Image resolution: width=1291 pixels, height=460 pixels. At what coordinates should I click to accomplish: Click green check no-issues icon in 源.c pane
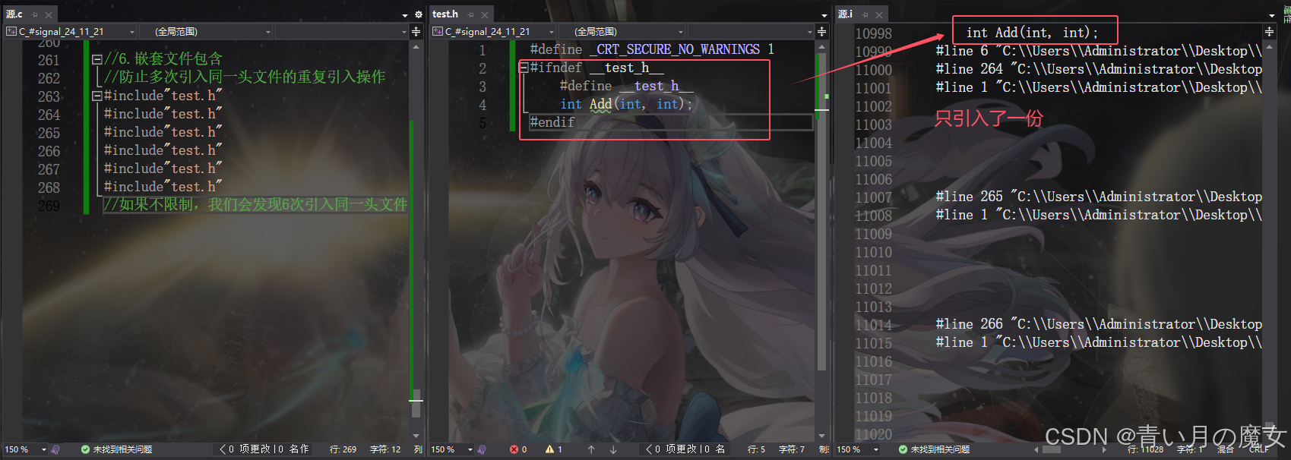pos(85,449)
